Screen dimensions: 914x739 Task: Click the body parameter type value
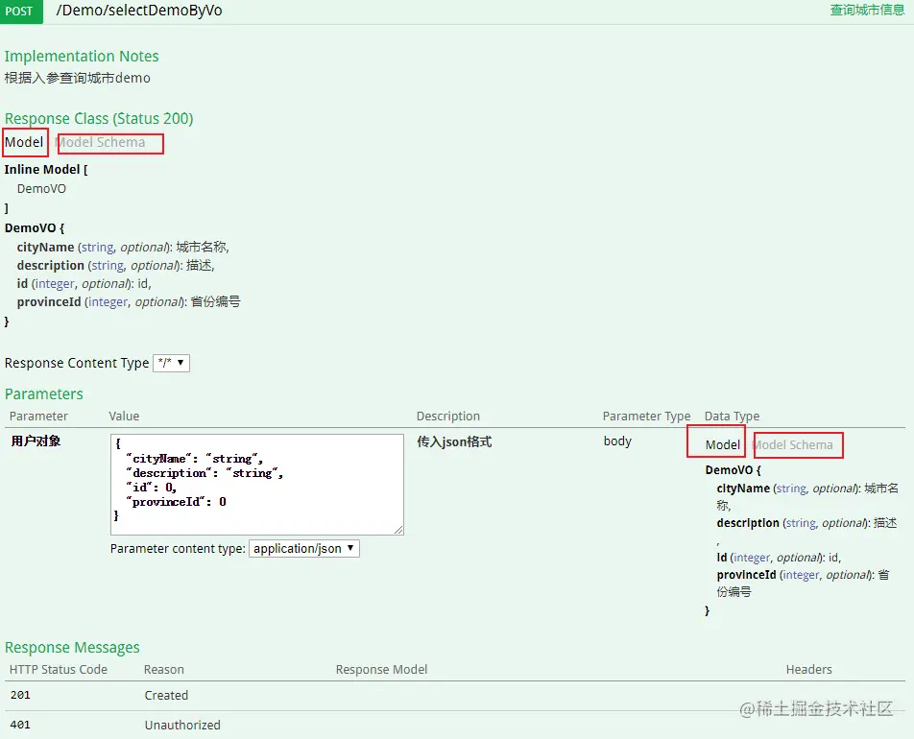tap(617, 441)
